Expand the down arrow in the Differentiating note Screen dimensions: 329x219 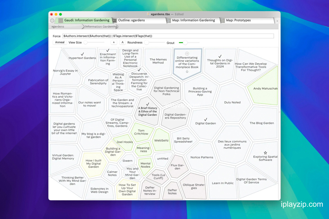point(187,72)
